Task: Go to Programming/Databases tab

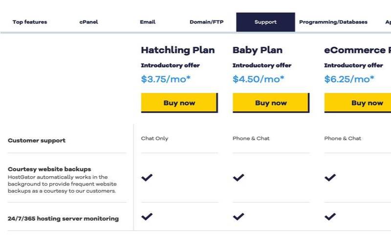Action: click(x=333, y=22)
